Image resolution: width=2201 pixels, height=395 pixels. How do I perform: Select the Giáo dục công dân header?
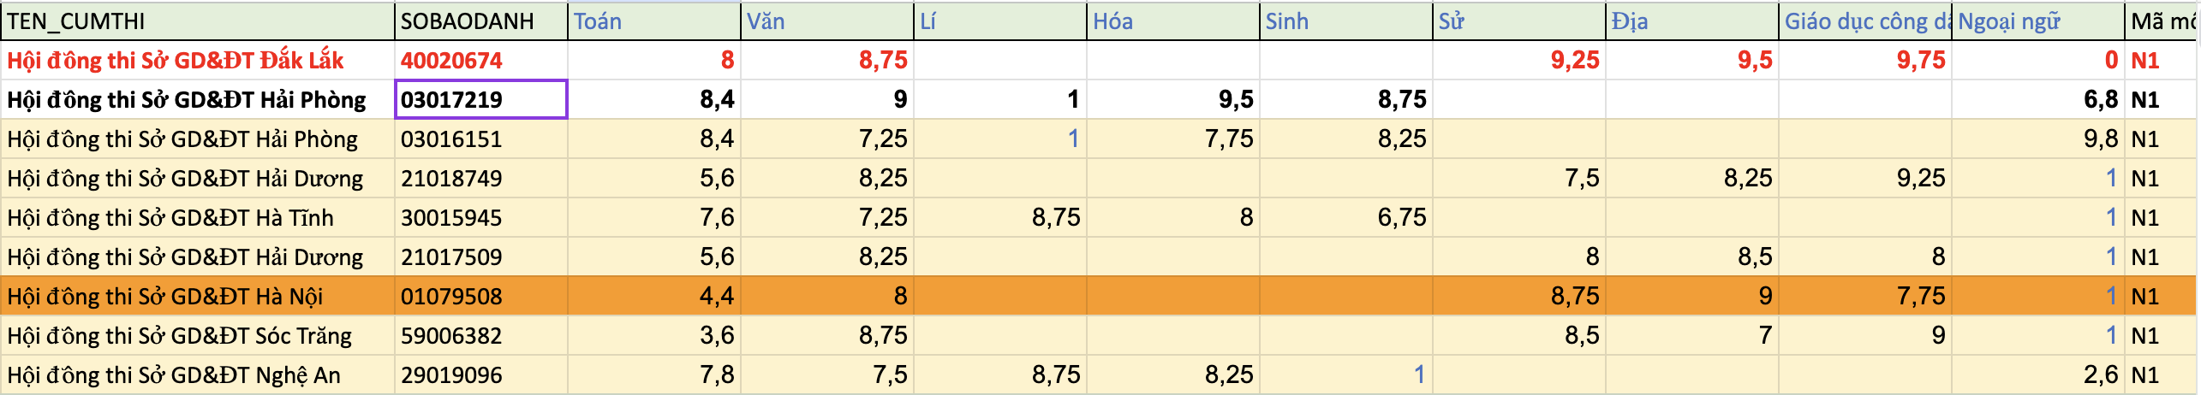1864,21
